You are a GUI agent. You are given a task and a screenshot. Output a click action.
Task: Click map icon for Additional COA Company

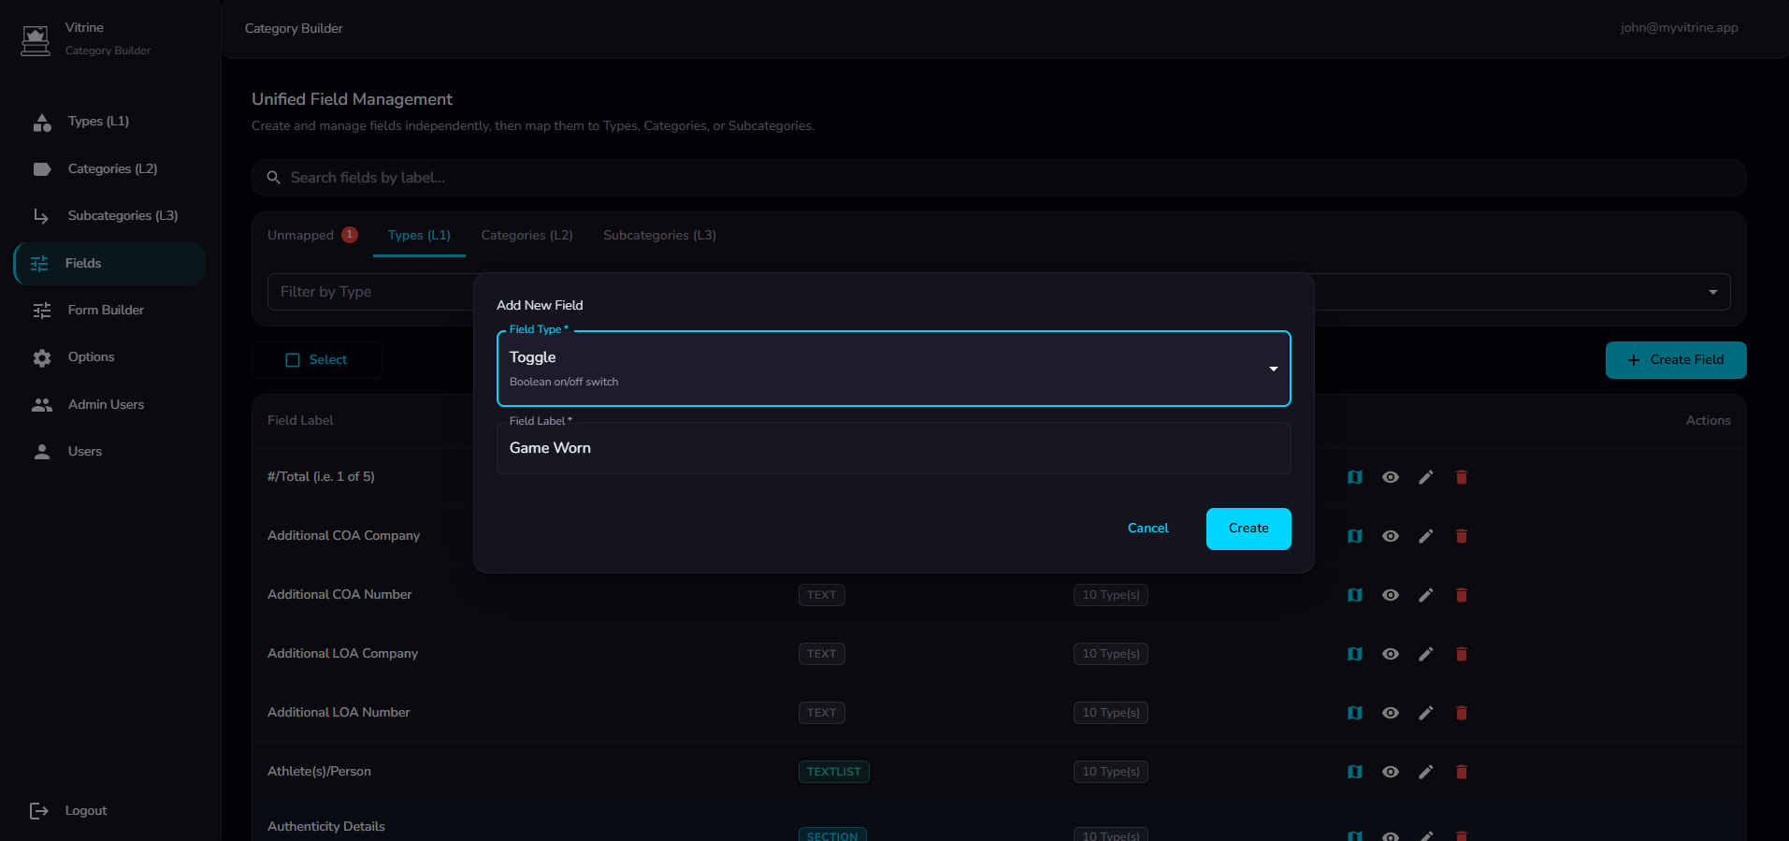click(x=1354, y=536)
